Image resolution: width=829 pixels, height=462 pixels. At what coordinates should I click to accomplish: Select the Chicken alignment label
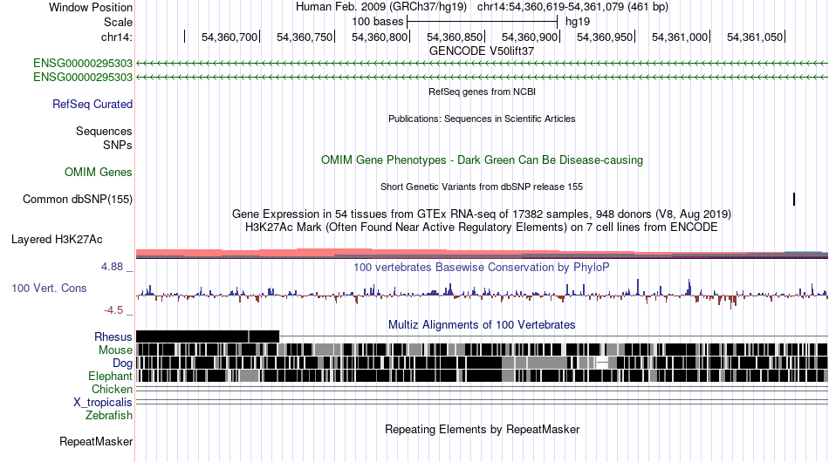pyautogui.click(x=112, y=389)
